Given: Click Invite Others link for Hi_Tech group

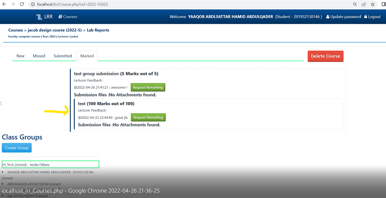Looking at the screenshot, I should (x=40, y=165).
